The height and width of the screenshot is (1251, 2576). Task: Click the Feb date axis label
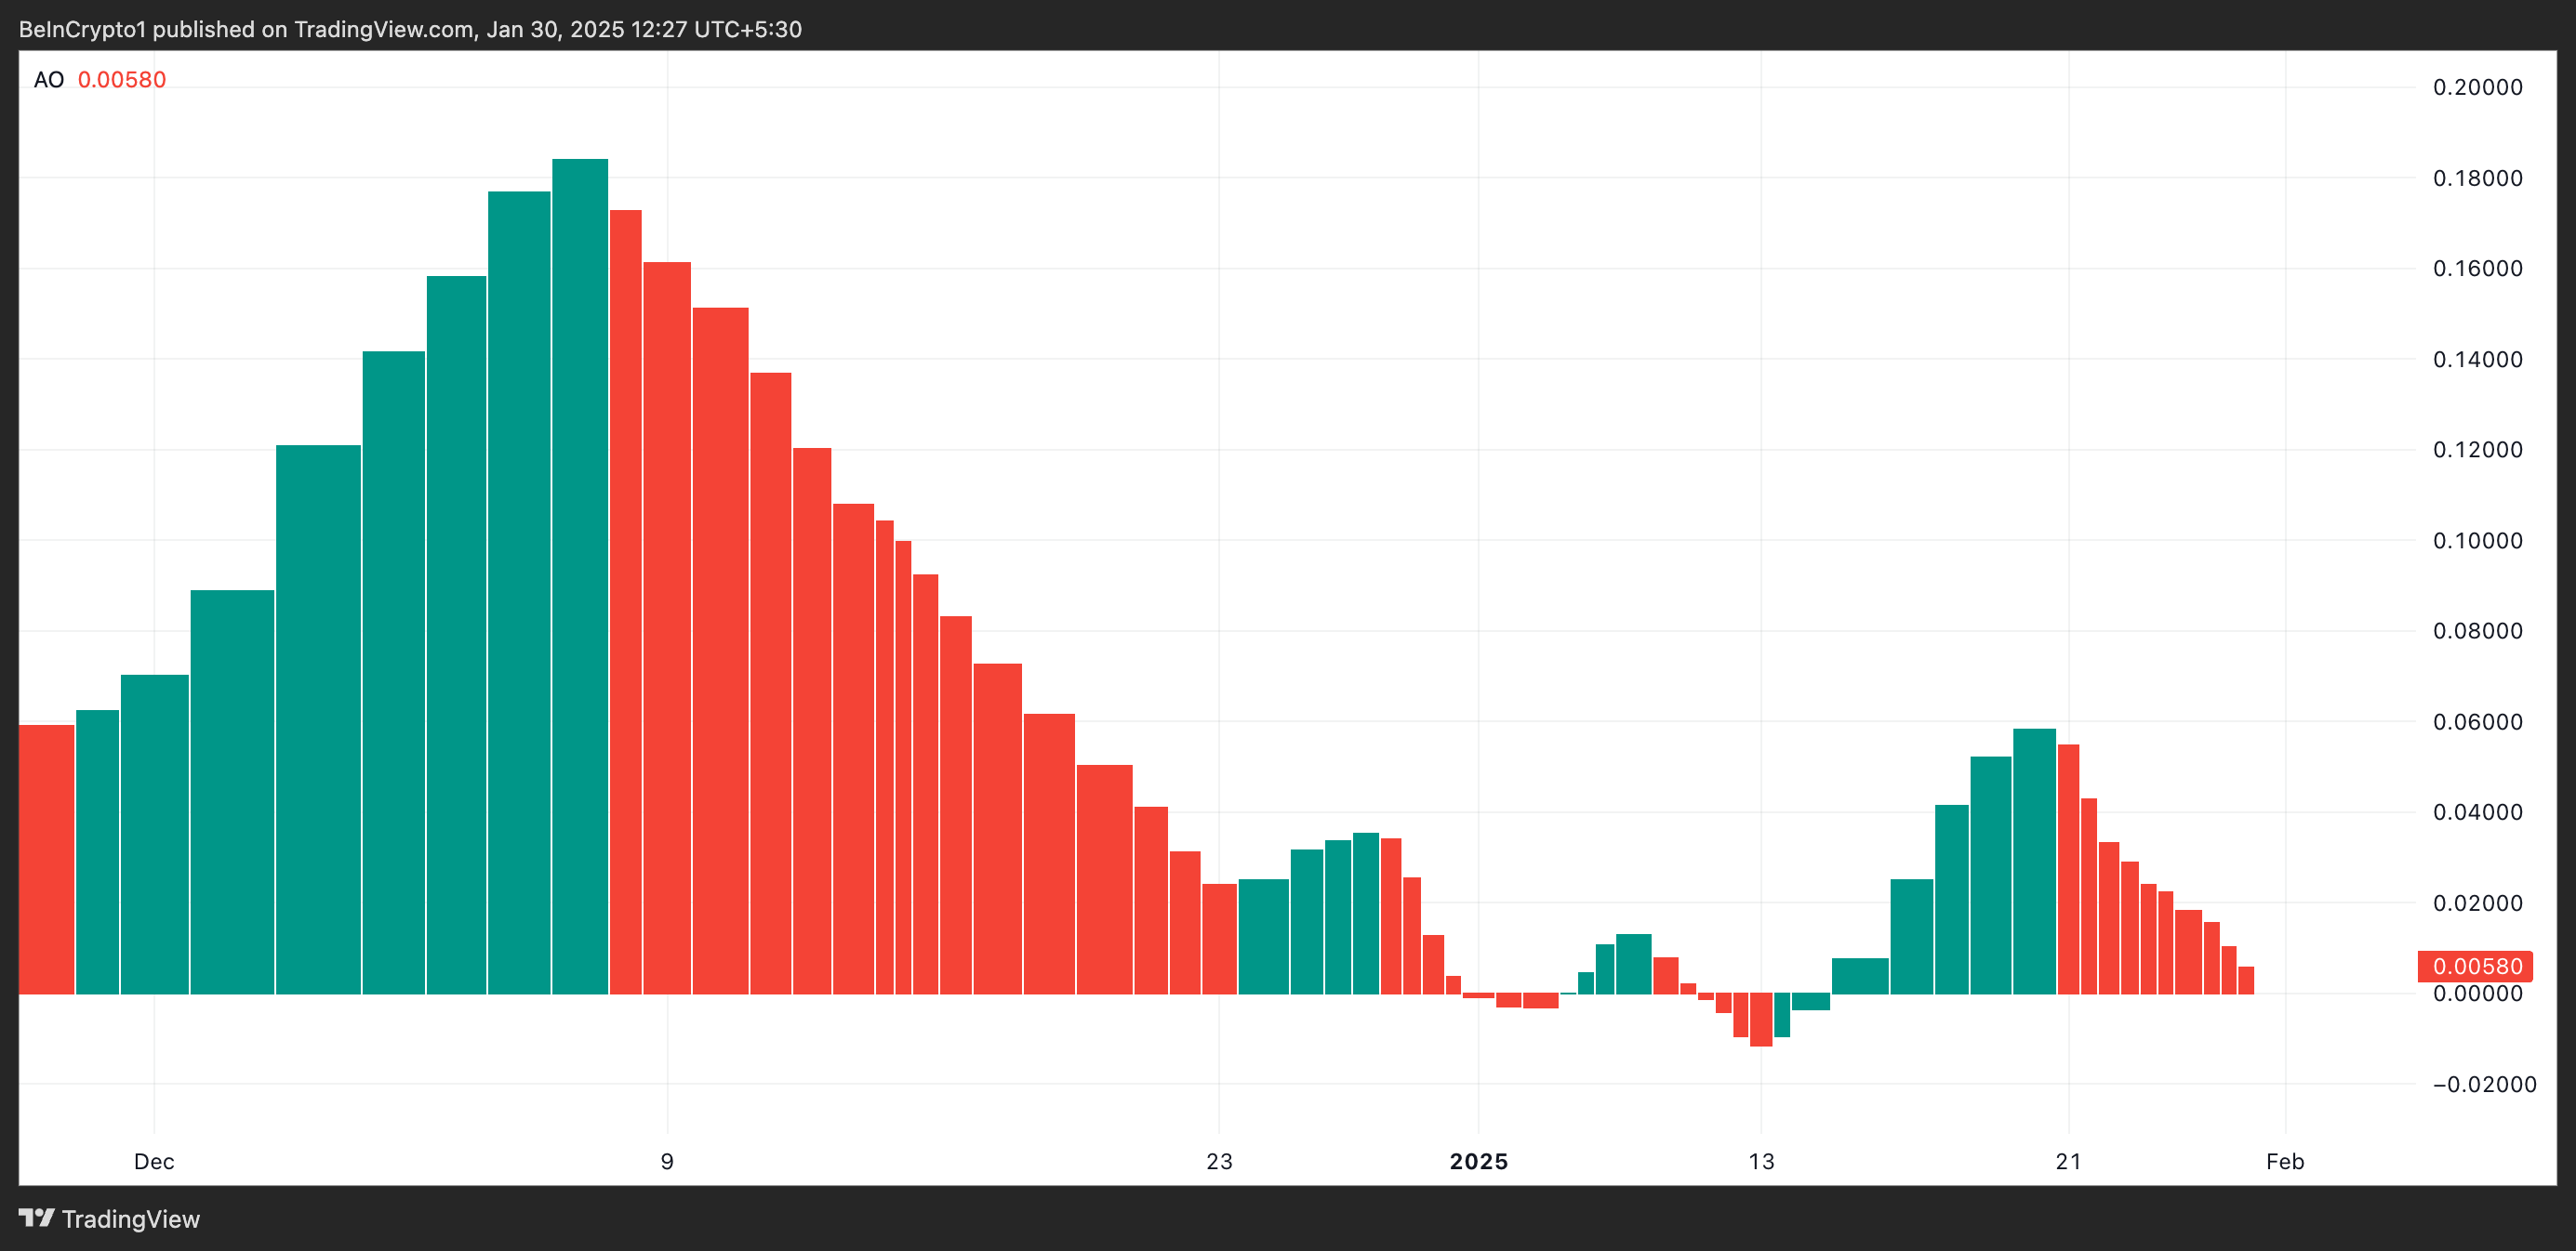tap(2285, 1161)
